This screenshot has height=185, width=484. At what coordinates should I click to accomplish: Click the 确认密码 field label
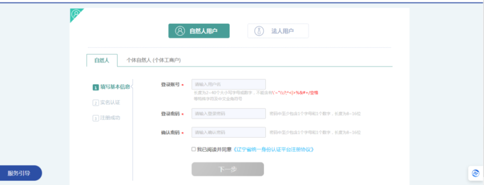pos(170,133)
